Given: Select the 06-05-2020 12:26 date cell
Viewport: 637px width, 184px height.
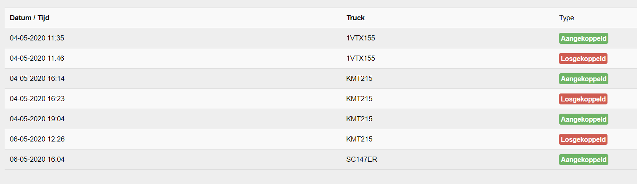Looking at the screenshot, I should click(x=37, y=139).
